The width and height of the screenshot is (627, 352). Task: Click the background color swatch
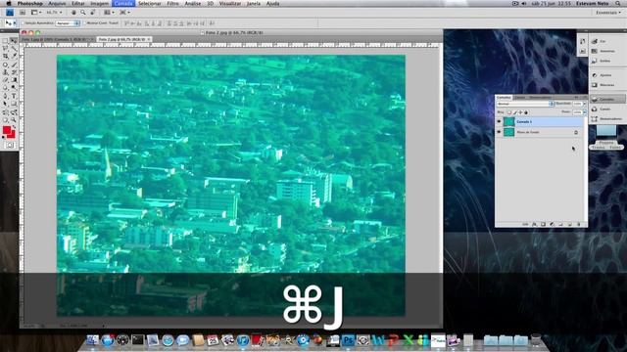click(13, 136)
